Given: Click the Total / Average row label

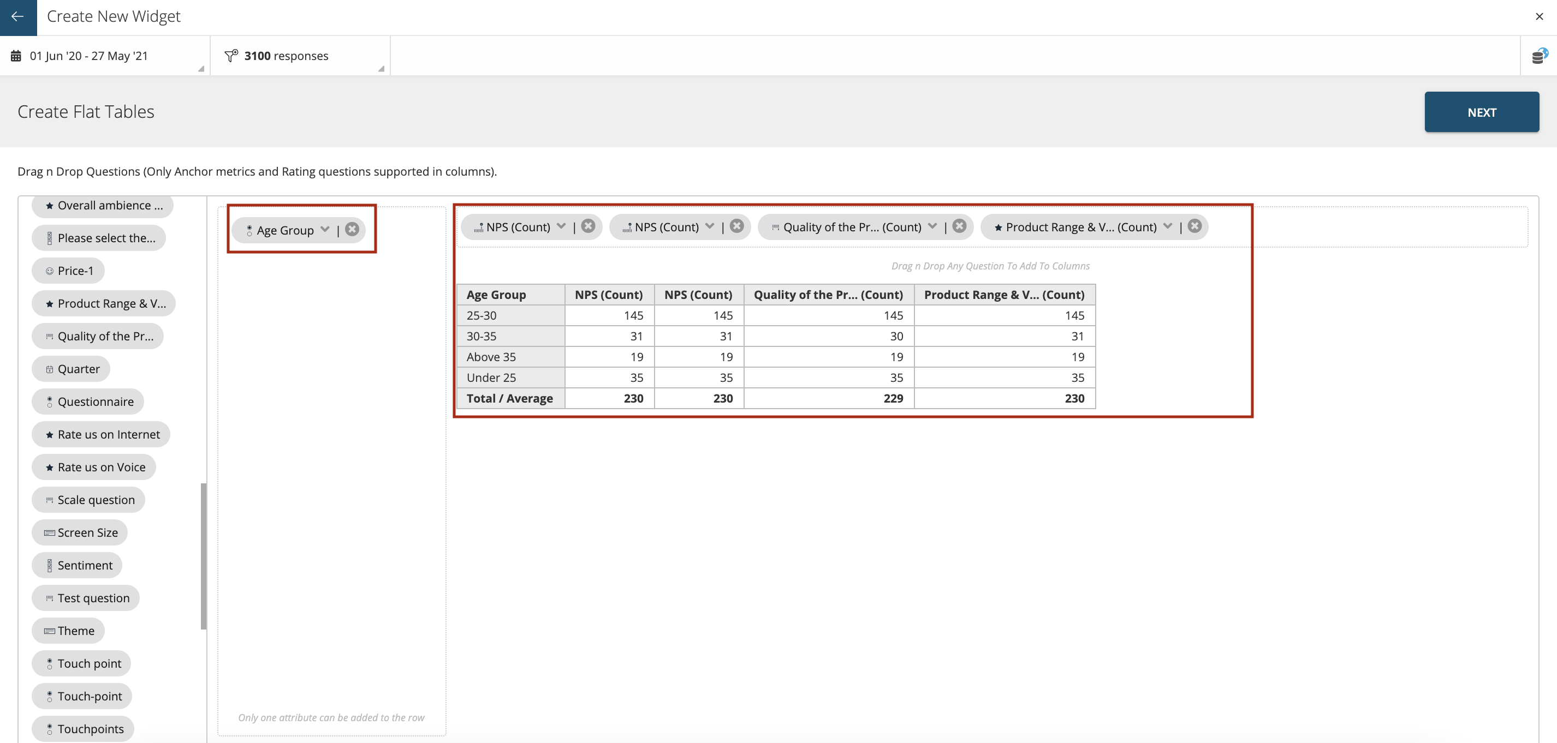Looking at the screenshot, I should coord(511,398).
